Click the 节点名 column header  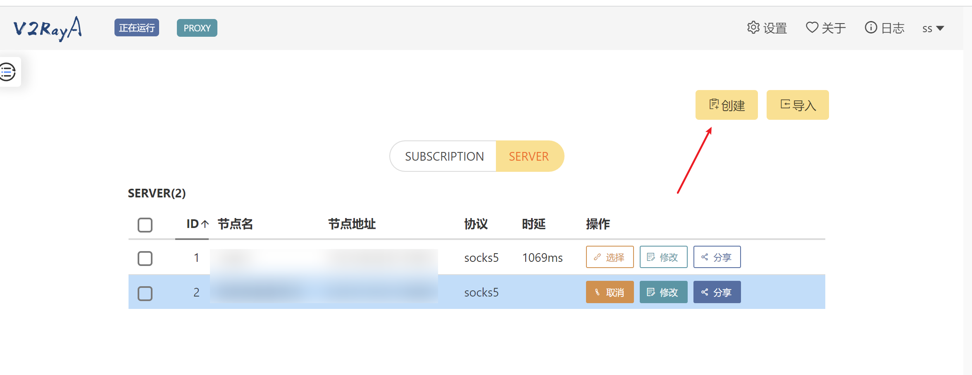(x=235, y=224)
